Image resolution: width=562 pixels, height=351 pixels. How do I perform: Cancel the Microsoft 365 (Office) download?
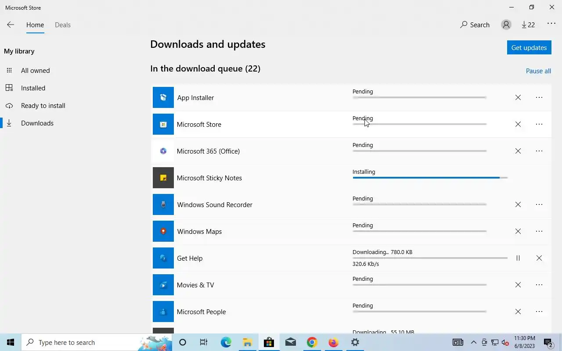(518, 151)
